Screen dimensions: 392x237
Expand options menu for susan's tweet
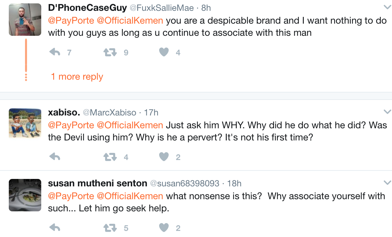387,183
